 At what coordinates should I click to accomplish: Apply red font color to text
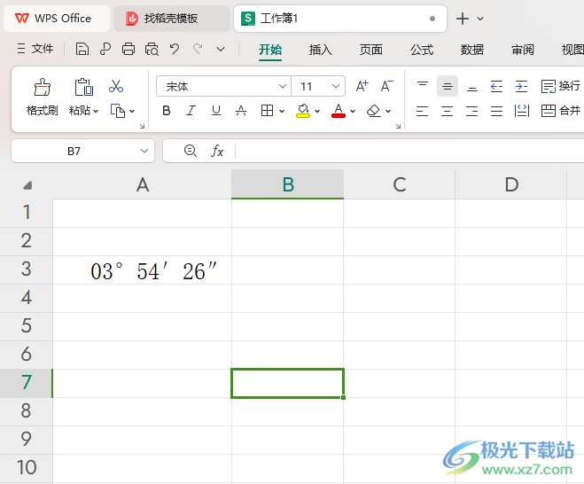[x=339, y=111]
